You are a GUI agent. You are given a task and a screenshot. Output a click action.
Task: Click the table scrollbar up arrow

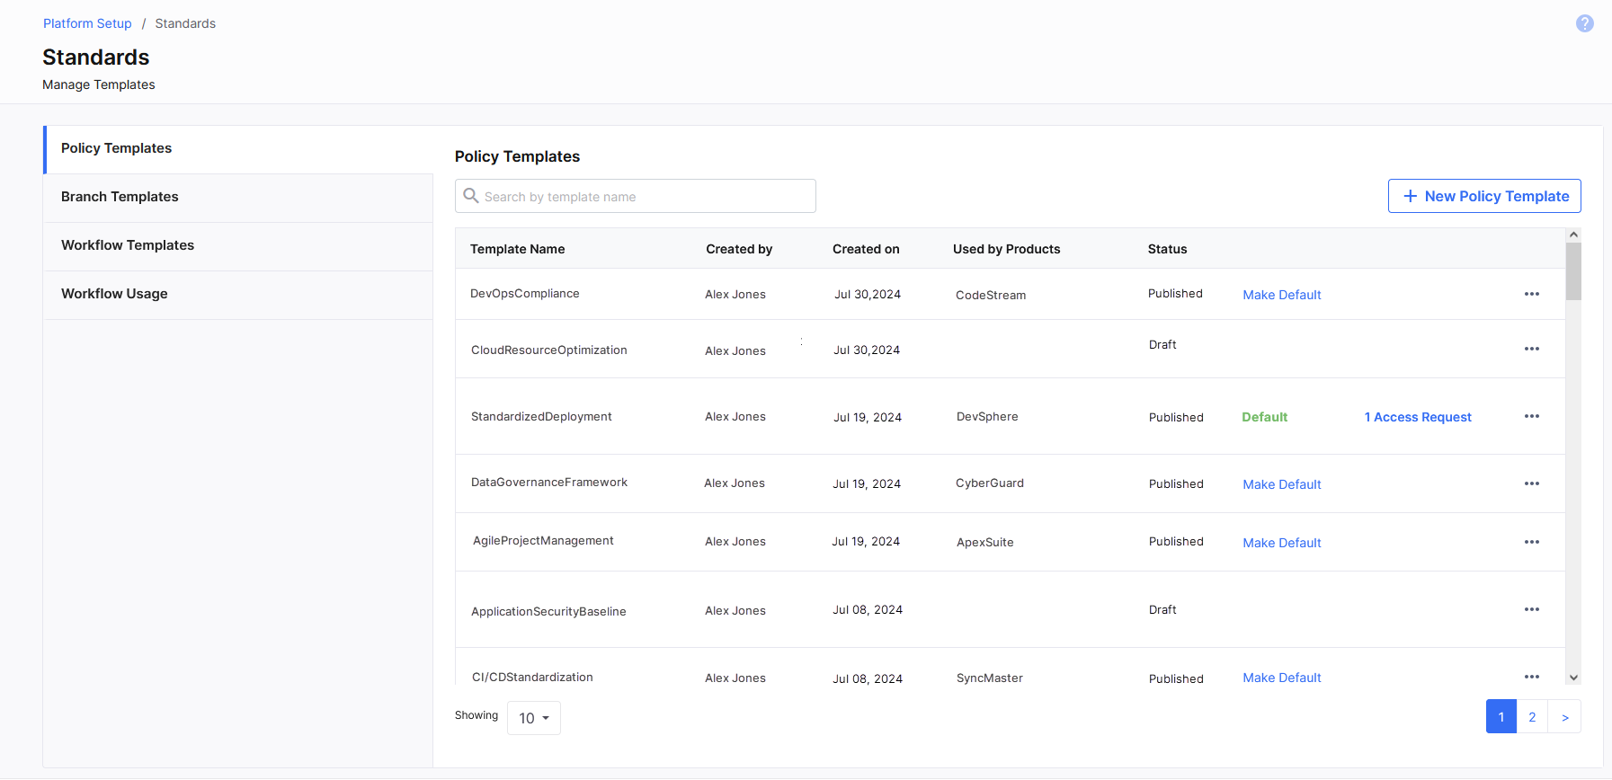click(1573, 235)
